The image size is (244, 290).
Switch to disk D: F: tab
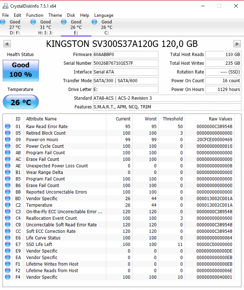[x=15, y=27]
